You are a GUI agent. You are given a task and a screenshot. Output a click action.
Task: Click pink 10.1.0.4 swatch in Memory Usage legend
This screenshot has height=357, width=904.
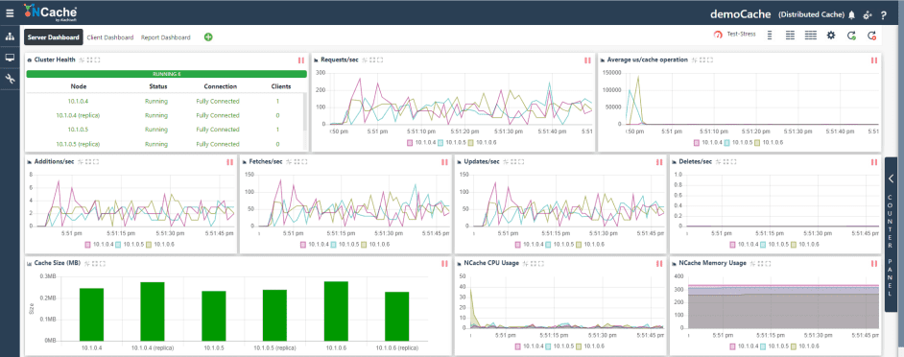pos(733,346)
